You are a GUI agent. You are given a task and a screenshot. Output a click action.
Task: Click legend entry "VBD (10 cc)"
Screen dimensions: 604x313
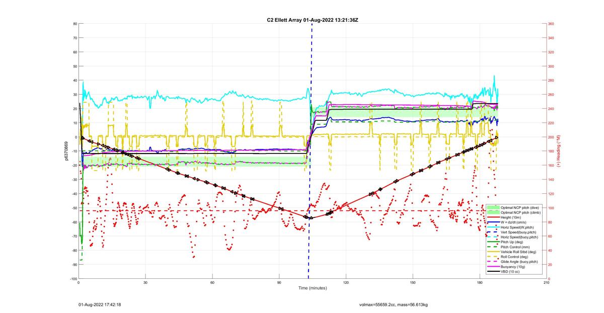tap(510, 272)
